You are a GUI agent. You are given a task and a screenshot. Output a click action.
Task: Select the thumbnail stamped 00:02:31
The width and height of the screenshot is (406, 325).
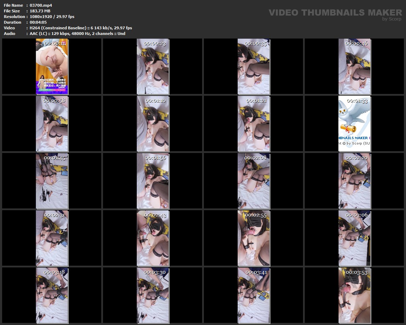[52, 238]
